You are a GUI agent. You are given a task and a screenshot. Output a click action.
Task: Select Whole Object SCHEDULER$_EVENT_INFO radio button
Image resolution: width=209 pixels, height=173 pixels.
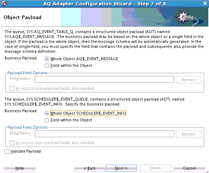click(x=47, y=113)
